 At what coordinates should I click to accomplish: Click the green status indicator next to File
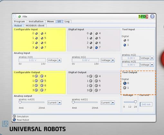click(x=19, y=16)
